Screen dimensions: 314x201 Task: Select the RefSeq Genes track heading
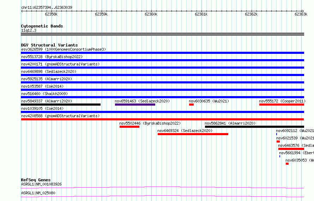coord(36,180)
